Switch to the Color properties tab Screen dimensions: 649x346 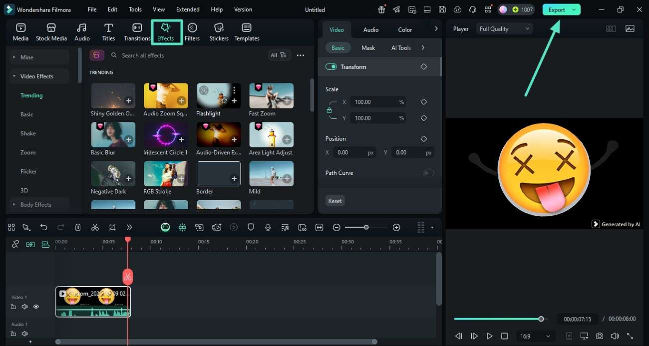point(405,29)
